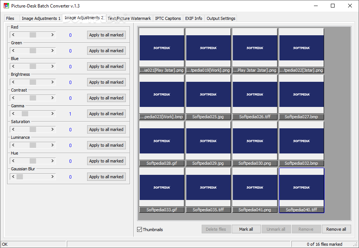Click the right arrow of Blue slider
Viewport: 359px width, 248px height.
[x=53, y=66]
